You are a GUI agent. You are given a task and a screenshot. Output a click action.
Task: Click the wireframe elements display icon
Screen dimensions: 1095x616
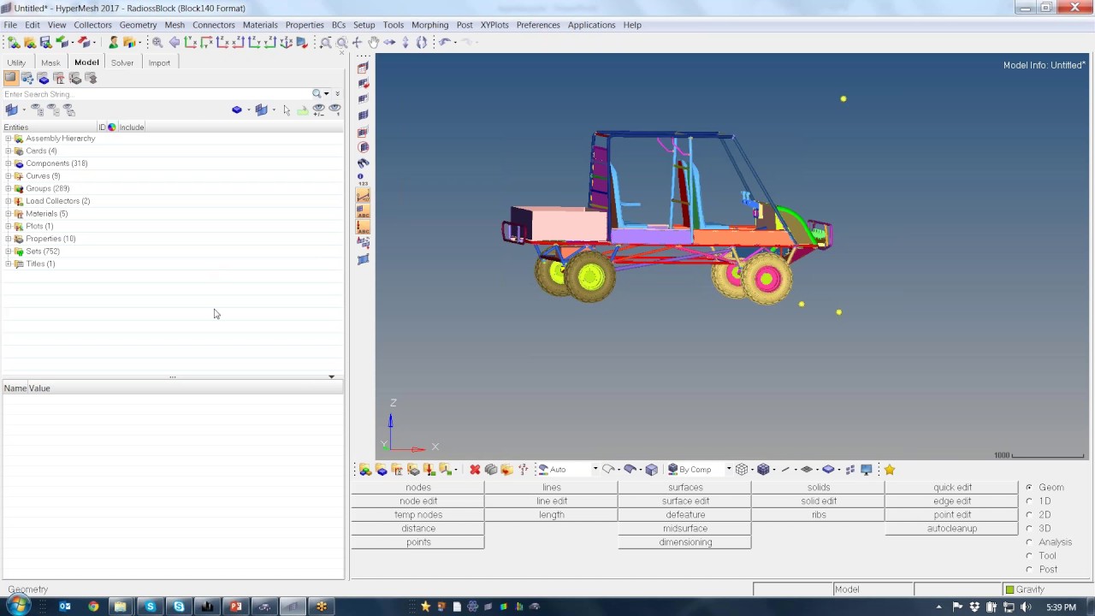[x=742, y=470]
